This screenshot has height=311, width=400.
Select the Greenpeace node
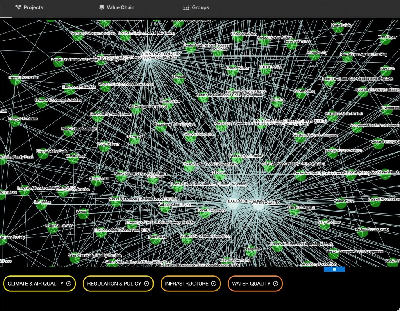click(96, 181)
